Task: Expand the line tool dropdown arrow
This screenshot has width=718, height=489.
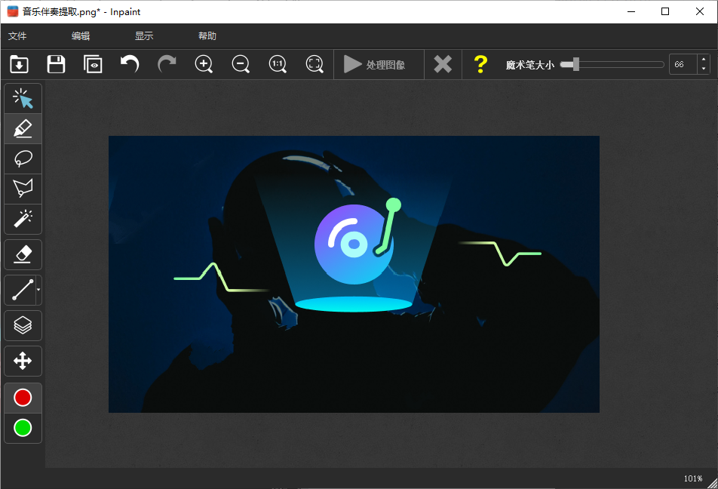Action: click(x=38, y=290)
